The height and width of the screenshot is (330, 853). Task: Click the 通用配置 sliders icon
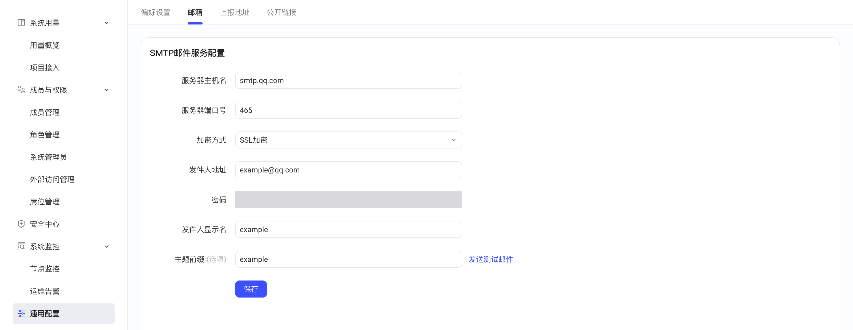pyautogui.click(x=21, y=313)
